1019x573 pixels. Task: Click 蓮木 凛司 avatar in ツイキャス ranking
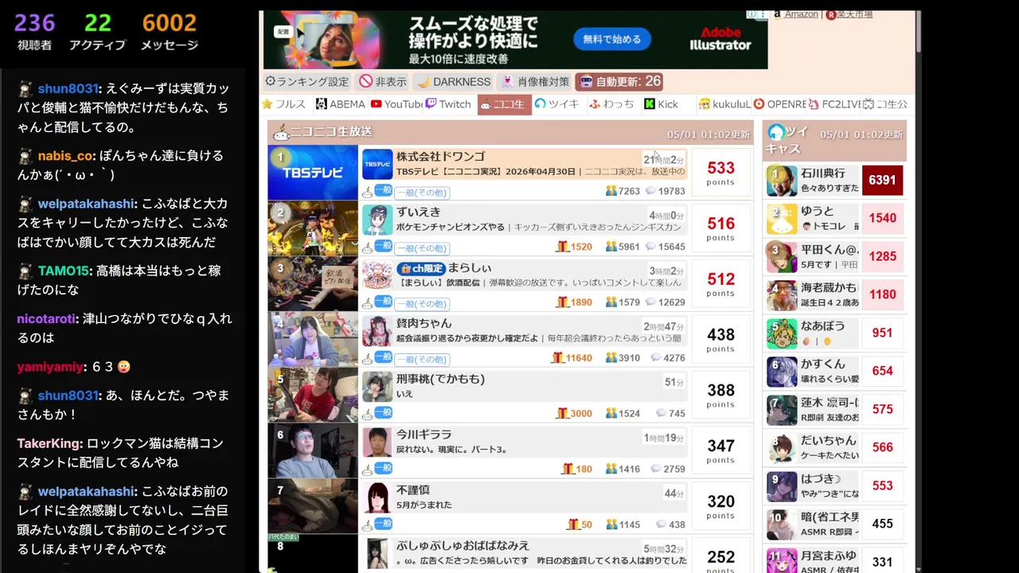(x=782, y=410)
